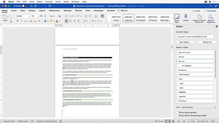The width and height of the screenshot is (219, 123).
Task: Open the Table menu in the menu bar
Action: [x=66, y=2]
